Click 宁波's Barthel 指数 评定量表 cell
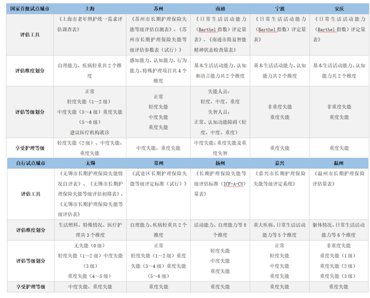The height and width of the screenshot is (298, 370). click(280, 35)
